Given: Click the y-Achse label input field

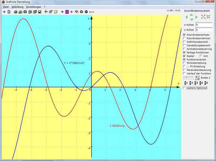Looking at the screenshot, I should [x=204, y=30].
